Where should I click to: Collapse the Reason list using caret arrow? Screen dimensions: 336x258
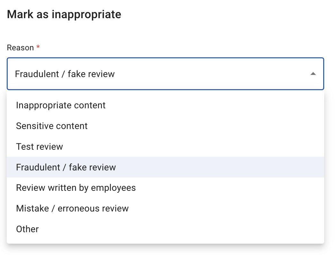313,74
